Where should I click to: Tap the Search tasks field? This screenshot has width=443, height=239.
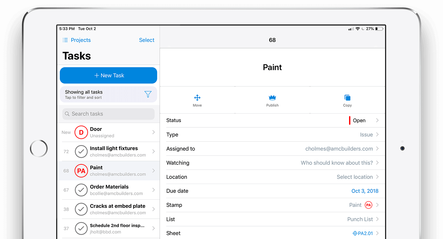tap(108, 114)
